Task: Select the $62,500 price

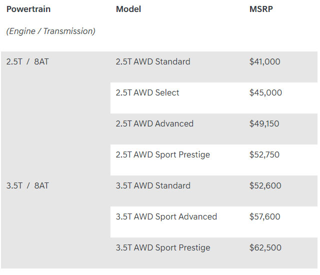Action: tap(265, 247)
